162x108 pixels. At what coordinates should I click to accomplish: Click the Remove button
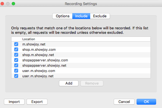point(92,83)
